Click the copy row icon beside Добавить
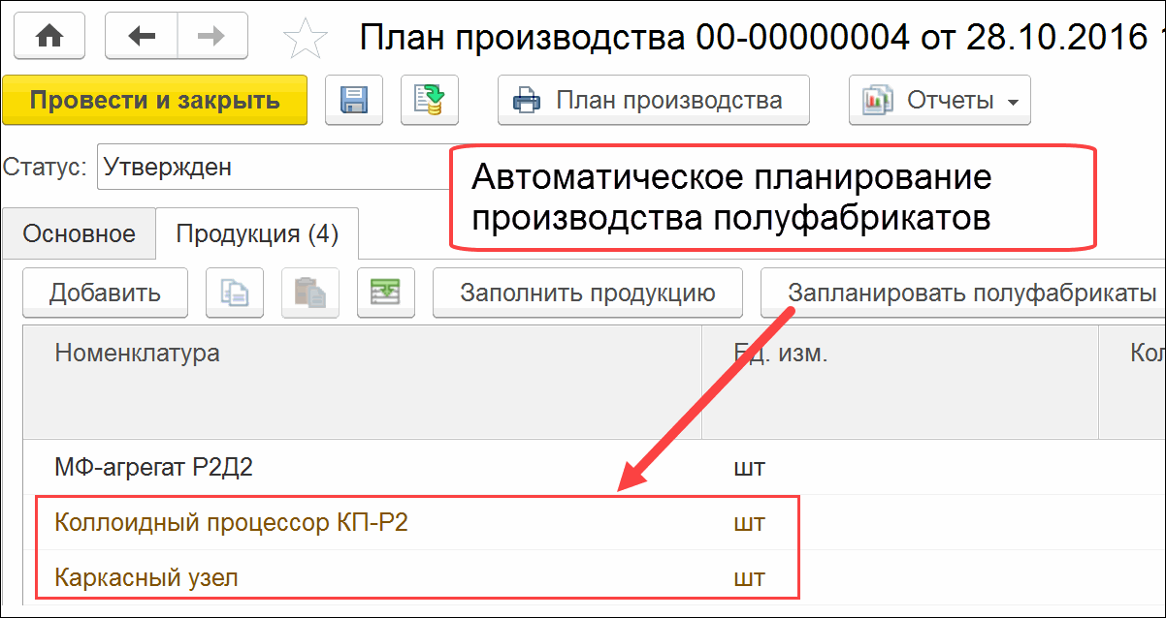Image resolution: width=1166 pixels, height=618 pixels. pyautogui.click(x=235, y=294)
